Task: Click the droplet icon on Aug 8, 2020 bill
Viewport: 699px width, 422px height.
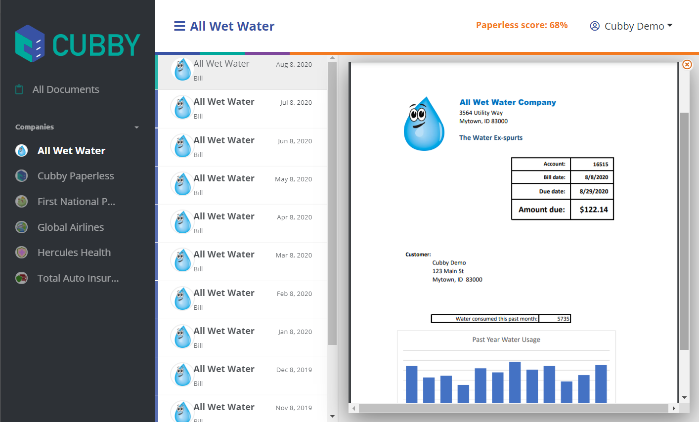Action: 182,69
